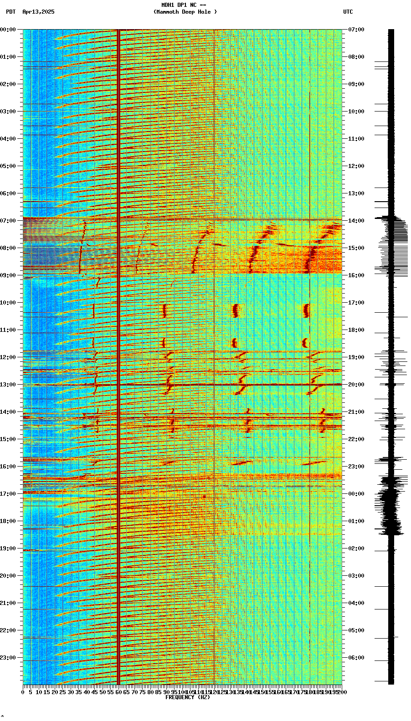The image size is (411, 721).
Task: Click the 23:00 PDT time tick label
Action: click(8, 658)
